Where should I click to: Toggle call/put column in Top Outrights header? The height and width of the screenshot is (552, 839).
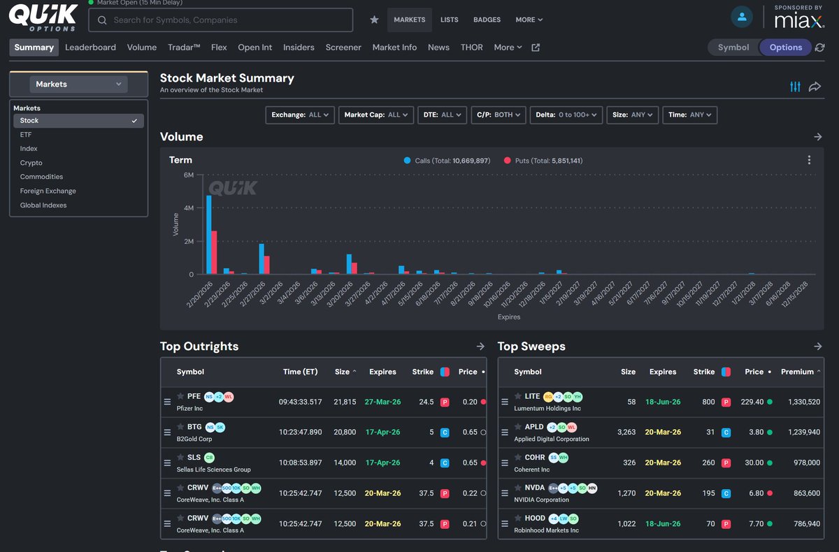point(445,372)
